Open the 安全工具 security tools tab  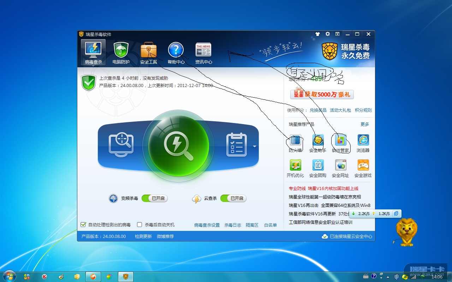tap(149, 53)
